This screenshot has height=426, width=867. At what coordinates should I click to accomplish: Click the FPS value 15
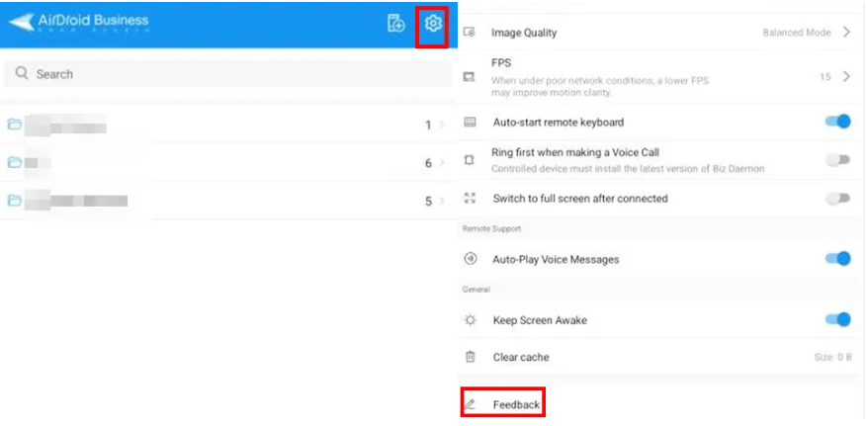pos(825,77)
